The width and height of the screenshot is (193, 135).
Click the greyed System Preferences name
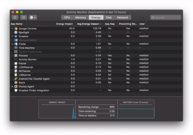pos(30,52)
